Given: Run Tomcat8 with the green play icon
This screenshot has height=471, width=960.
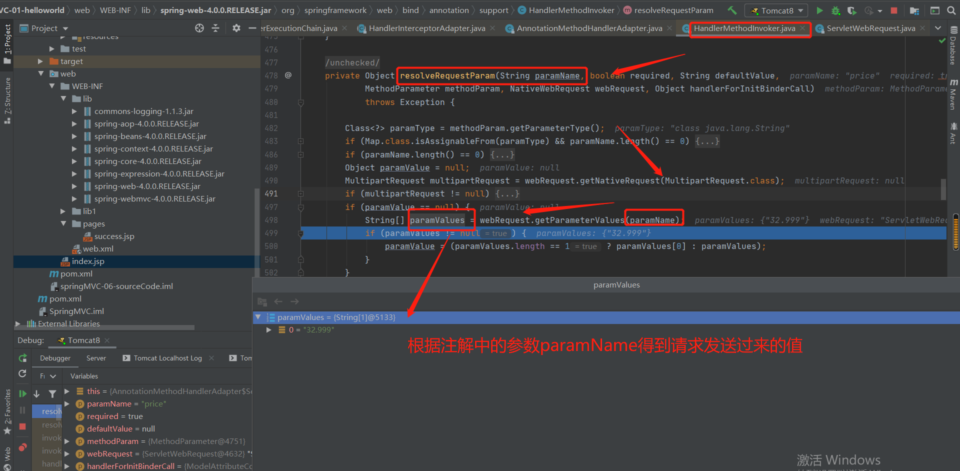Looking at the screenshot, I should [819, 10].
